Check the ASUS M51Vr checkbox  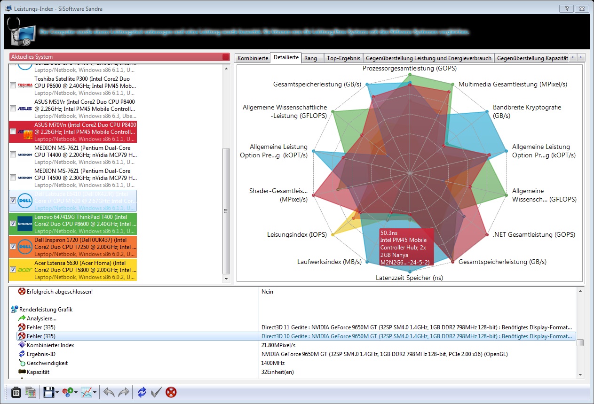pos(13,109)
